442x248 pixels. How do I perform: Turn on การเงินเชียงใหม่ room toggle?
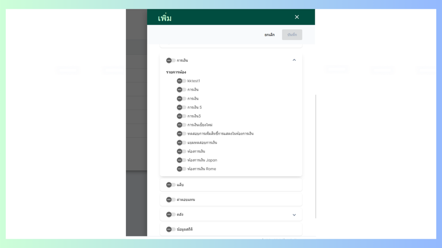tap(181, 125)
